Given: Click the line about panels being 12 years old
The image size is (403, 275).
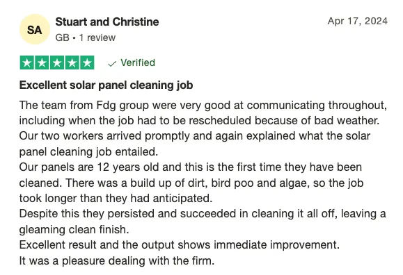Looking at the screenshot, I should click(x=191, y=167).
